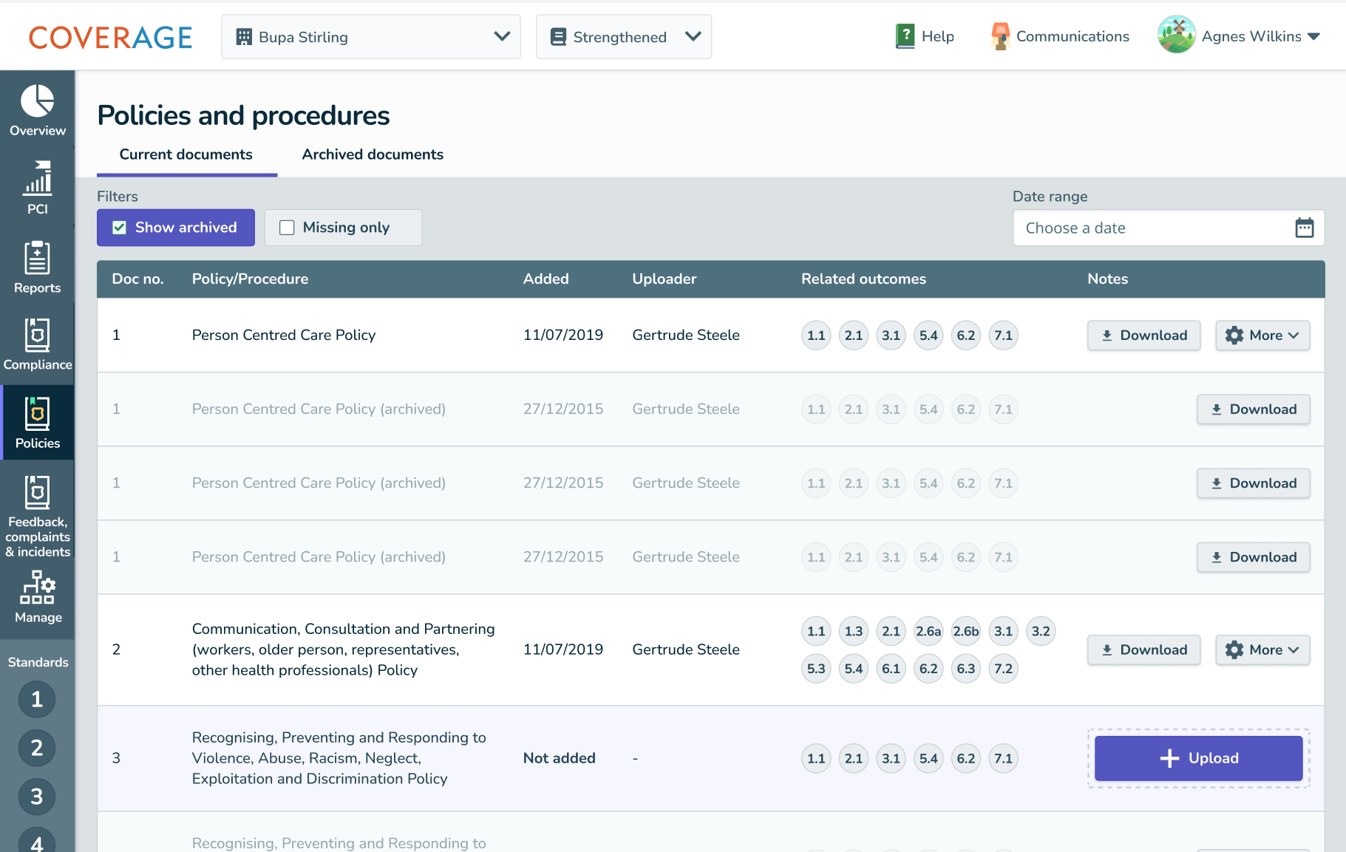Image resolution: width=1346 pixels, height=852 pixels.
Task: Click the calendar icon in date range
Action: (x=1304, y=228)
